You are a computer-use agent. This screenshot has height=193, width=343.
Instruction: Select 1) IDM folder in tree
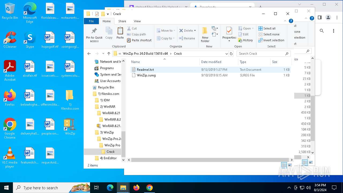tap(105, 100)
